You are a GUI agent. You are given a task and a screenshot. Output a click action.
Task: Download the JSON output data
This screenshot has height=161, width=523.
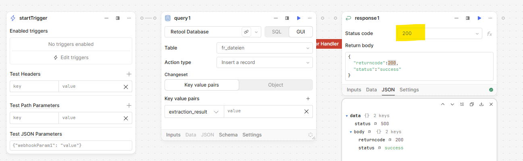click(x=481, y=104)
